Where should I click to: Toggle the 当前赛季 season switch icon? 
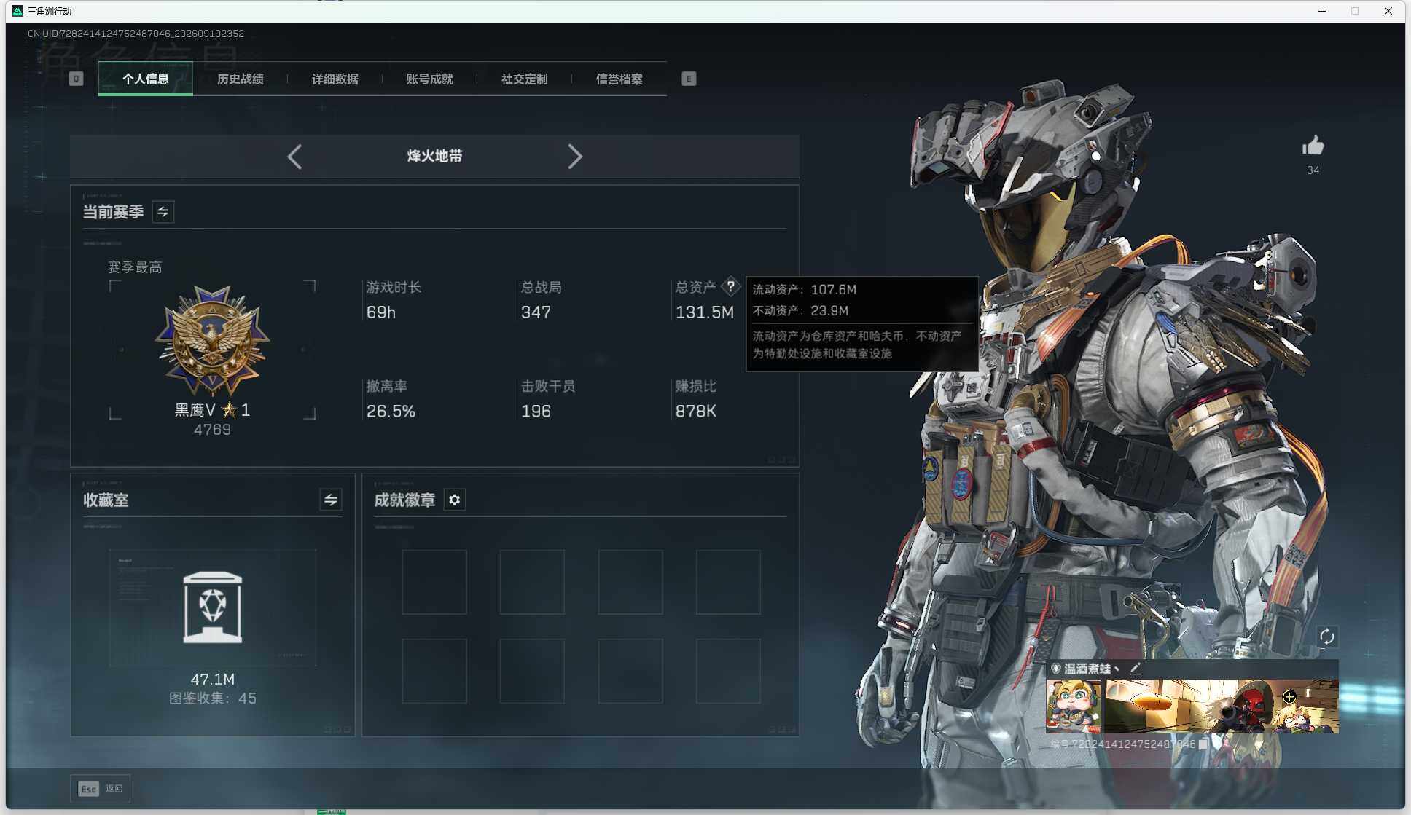point(163,212)
